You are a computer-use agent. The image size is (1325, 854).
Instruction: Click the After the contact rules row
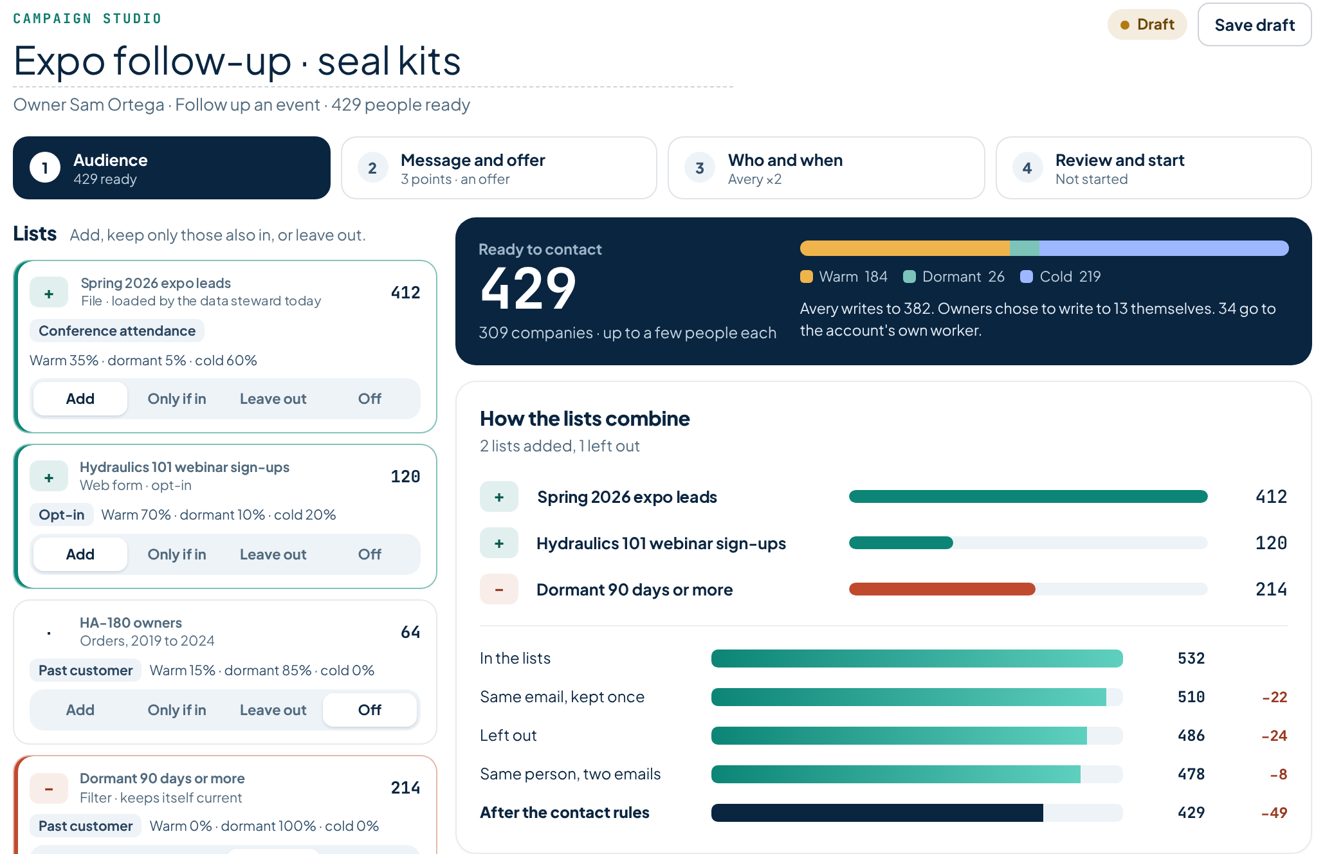point(884,813)
